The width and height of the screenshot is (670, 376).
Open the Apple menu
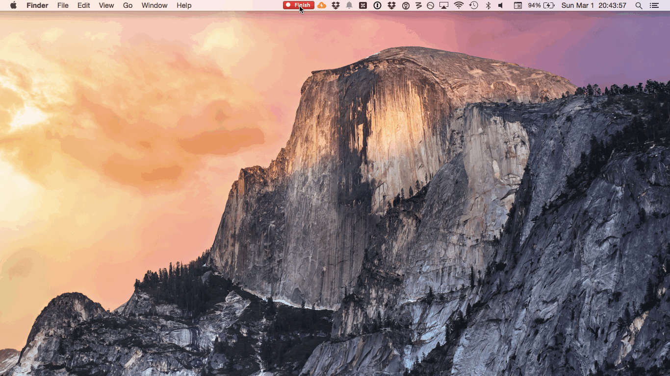(13, 5)
